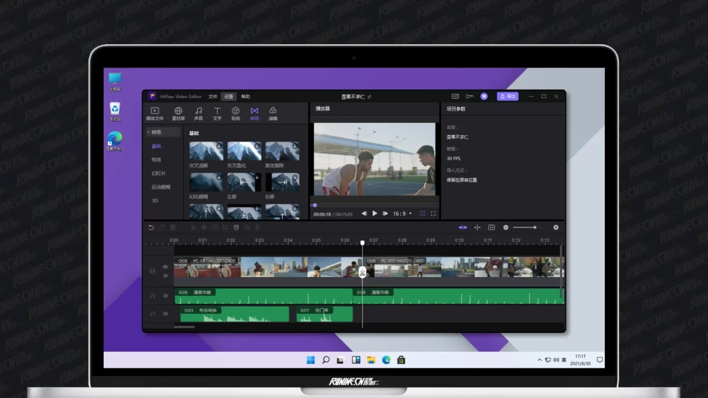Image resolution: width=708 pixels, height=398 pixels.
Task: Open the 文字 text tool panel
Action: tap(217, 113)
